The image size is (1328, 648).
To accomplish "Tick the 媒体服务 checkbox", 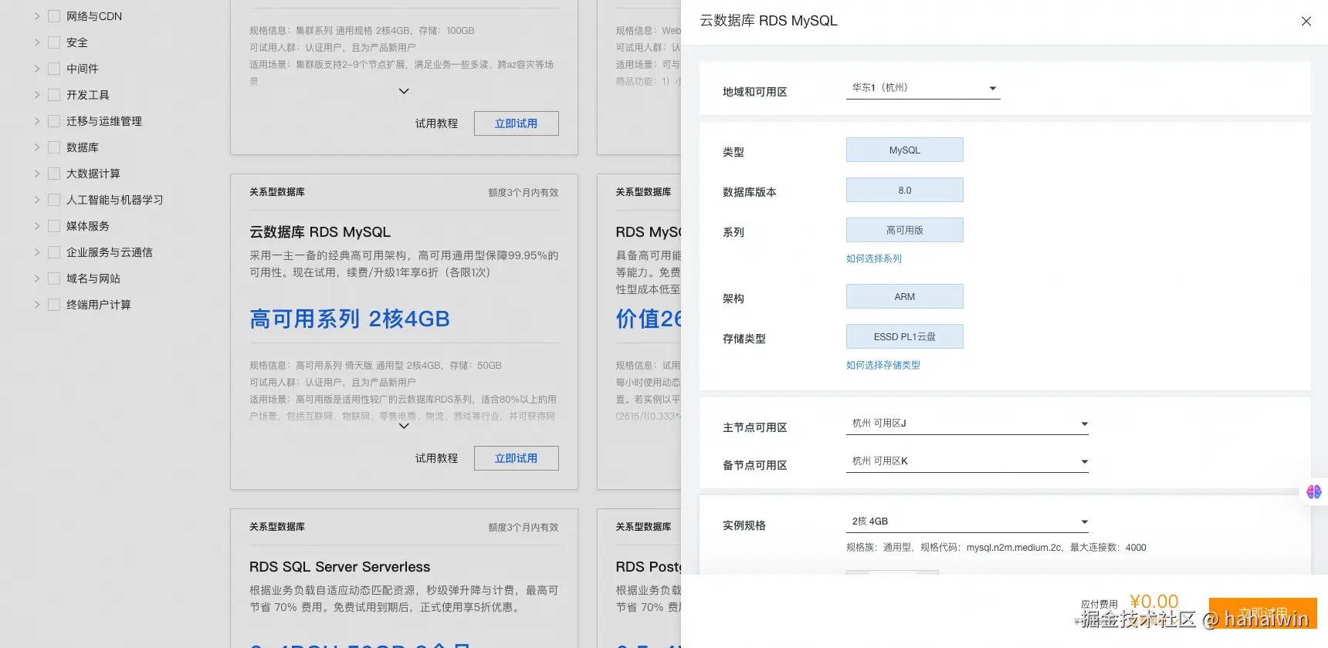I will pyautogui.click(x=54, y=226).
